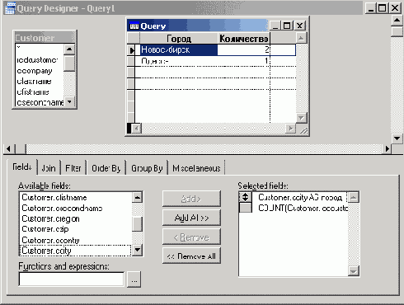Open the Order By tab

[x=106, y=168]
